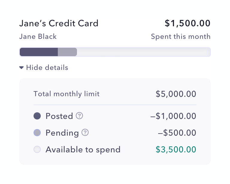Image resolution: width=230 pixels, height=184 pixels.
Task: Click the Spent this month label
Action: click(x=181, y=37)
